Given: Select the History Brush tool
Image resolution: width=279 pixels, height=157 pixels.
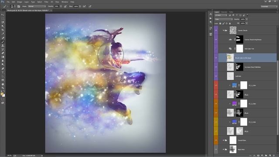Looking at the screenshot, I should pos(3,49).
